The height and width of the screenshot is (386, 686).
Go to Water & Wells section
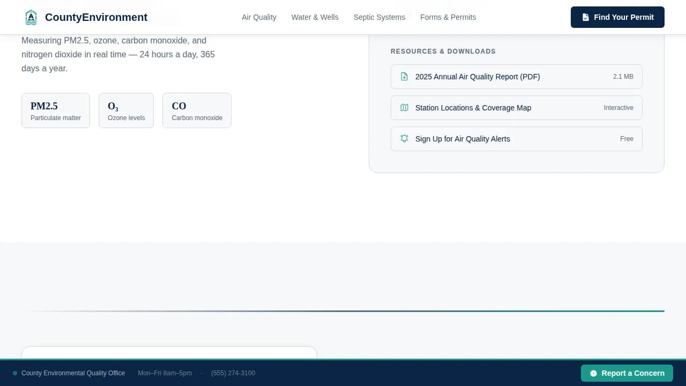click(x=315, y=17)
